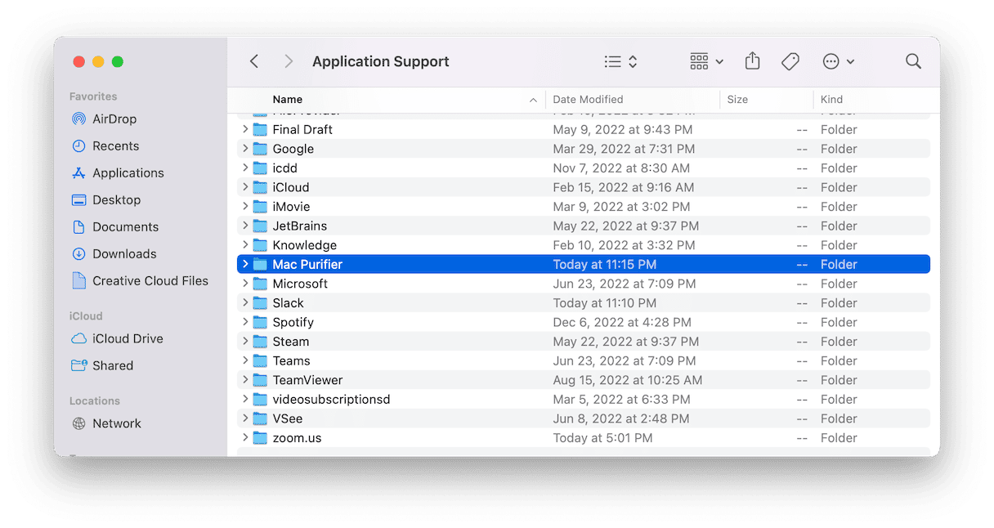This screenshot has width=994, height=528.
Task: Click the Microsoft folder icon
Action: coord(260,284)
